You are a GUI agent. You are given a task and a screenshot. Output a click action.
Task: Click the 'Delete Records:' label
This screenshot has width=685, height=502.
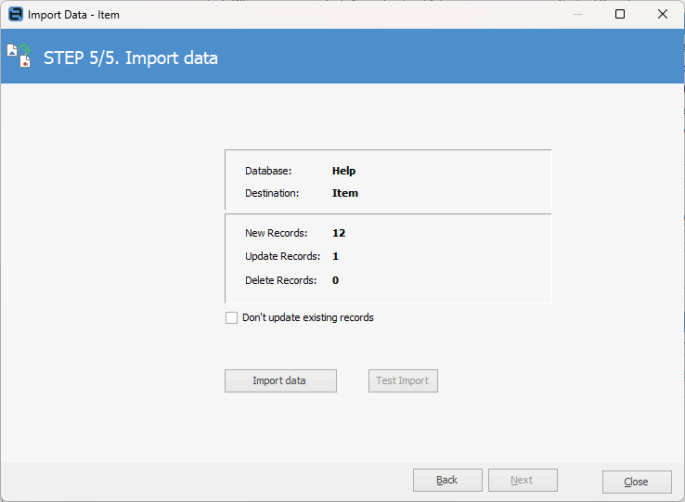click(280, 280)
